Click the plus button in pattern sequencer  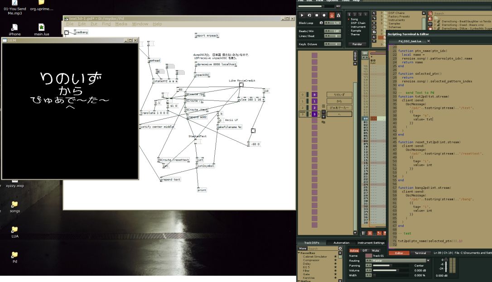coord(323,117)
